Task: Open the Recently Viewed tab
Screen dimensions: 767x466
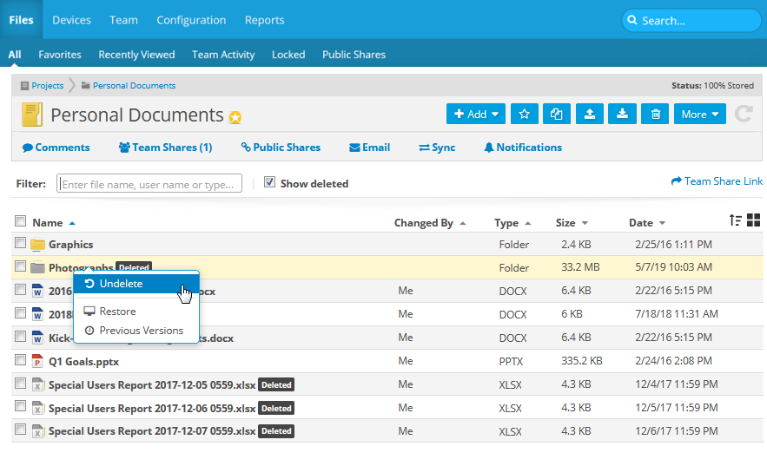Action: point(136,54)
